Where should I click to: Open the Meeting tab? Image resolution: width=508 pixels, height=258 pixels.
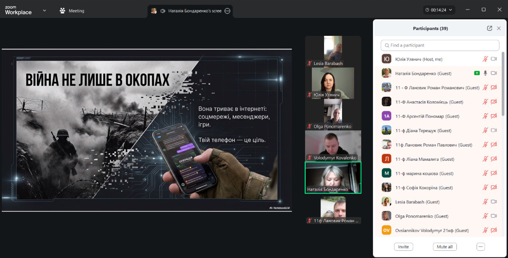coord(76,11)
